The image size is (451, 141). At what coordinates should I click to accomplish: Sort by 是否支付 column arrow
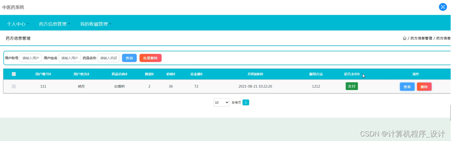tap(359, 74)
